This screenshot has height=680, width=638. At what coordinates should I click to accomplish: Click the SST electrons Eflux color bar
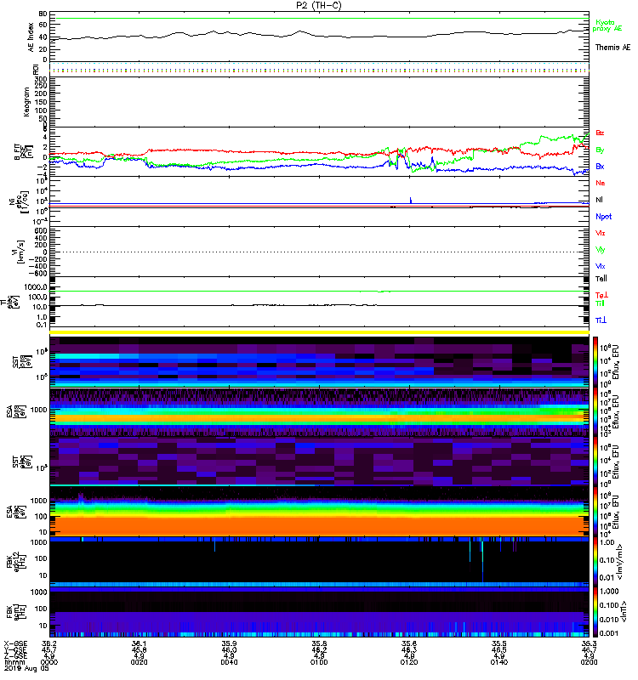coord(595,462)
